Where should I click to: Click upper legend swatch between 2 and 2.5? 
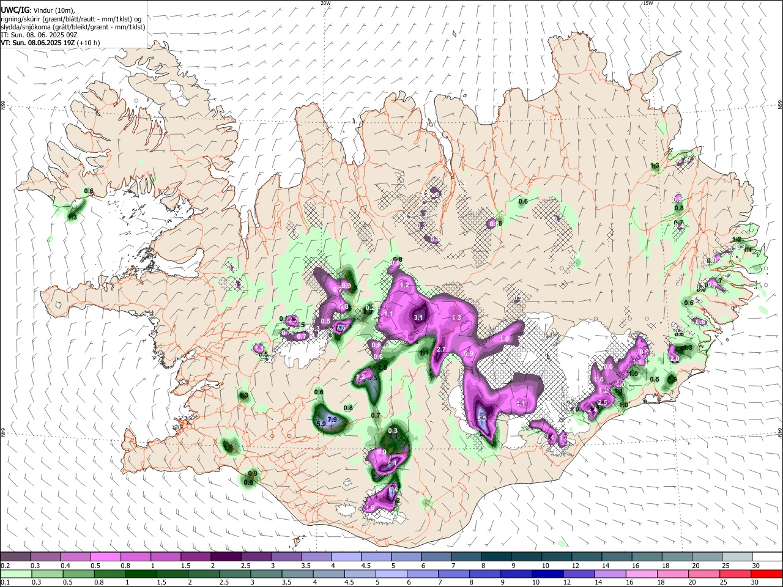(226, 557)
